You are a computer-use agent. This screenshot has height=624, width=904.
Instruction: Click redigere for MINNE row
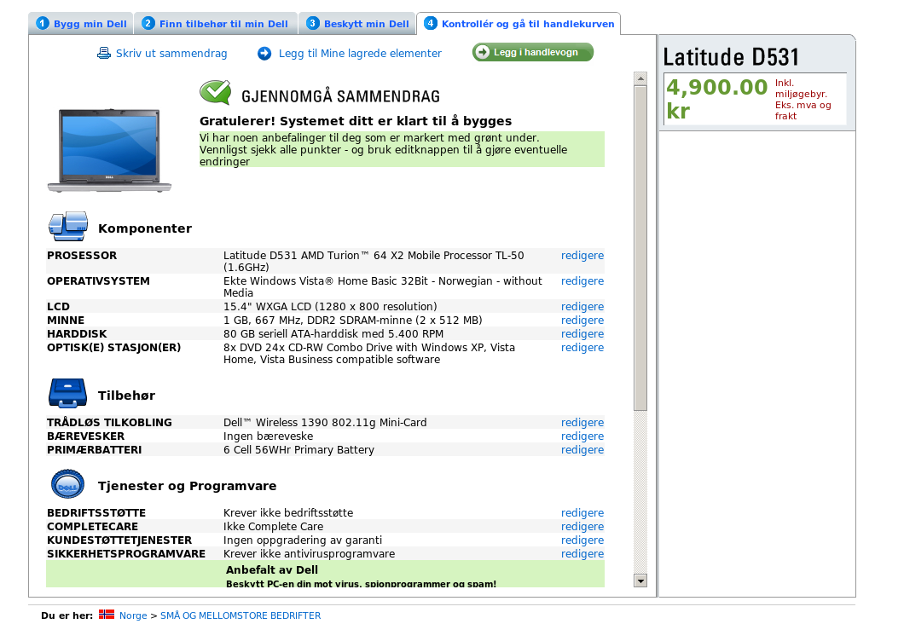(582, 320)
